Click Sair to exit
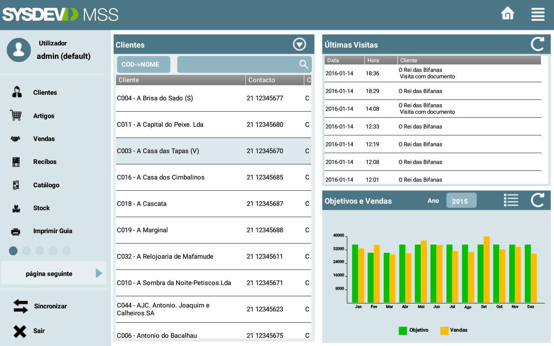The width and height of the screenshot is (554, 346). (x=39, y=331)
